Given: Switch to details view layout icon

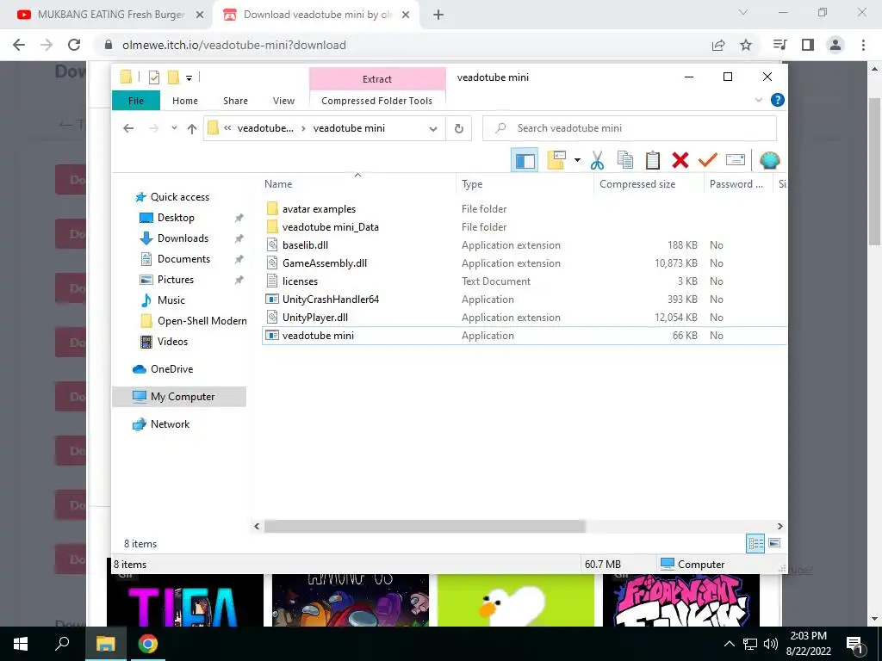Looking at the screenshot, I should [x=755, y=543].
